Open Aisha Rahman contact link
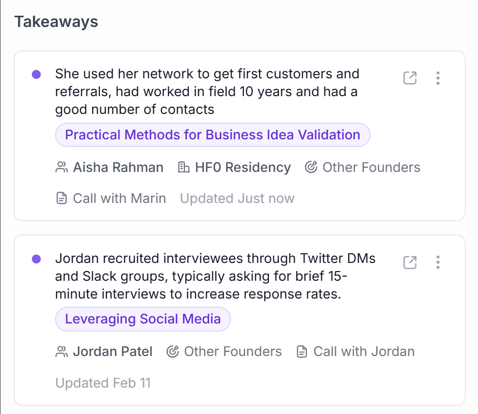Screen dimensions: 478x414 pyautogui.click(x=118, y=167)
